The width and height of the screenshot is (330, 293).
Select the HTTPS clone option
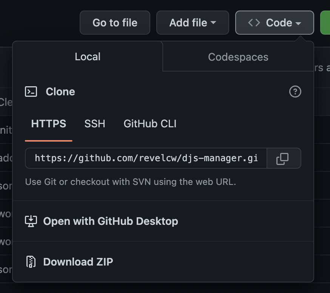tap(49, 124)
